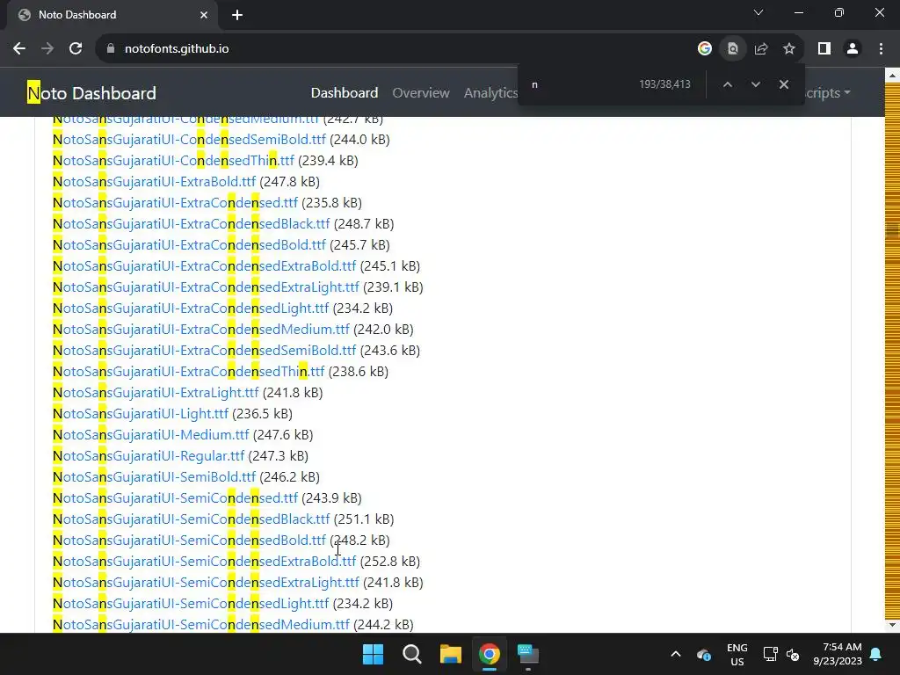
Task: Open clock showing 7:54 AM 9/23/2023
Action: tap(838, 654)
